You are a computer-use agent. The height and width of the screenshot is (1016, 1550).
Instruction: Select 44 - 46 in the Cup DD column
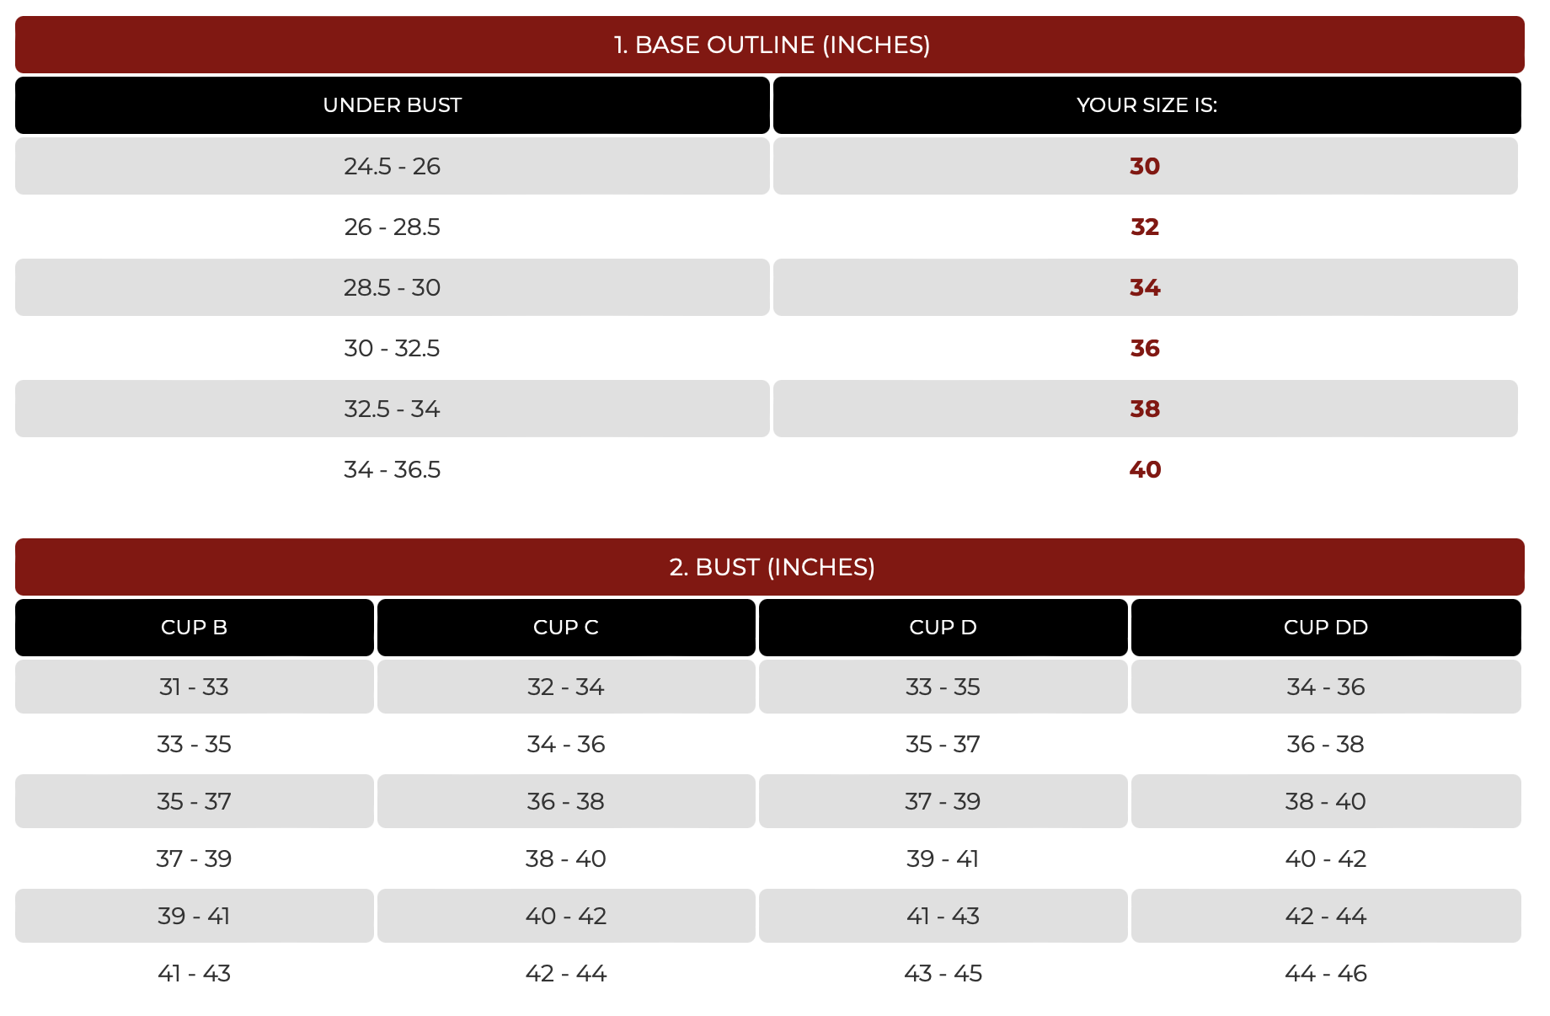point(1326,973)
